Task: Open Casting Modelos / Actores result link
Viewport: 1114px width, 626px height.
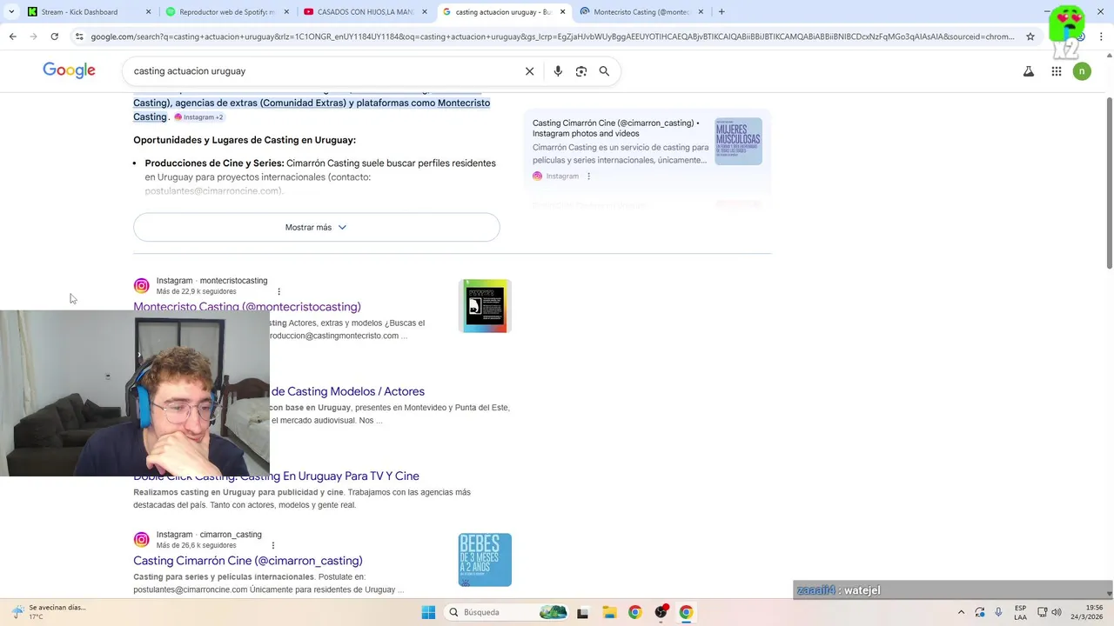Action: [347, 392]
